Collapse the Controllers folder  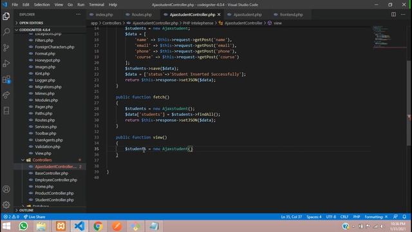(x=42, y=160)
